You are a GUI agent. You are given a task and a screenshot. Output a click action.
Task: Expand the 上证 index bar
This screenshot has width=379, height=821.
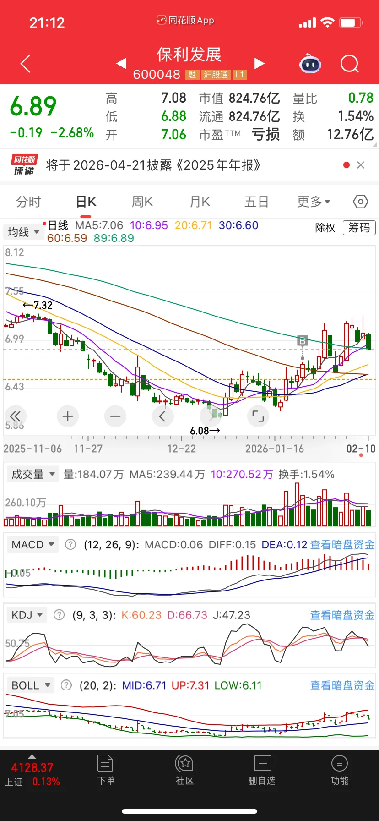pyautogui.click(x=32, y=772)
